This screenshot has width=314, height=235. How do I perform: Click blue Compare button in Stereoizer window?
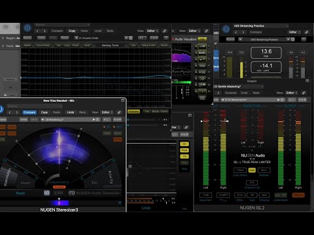pyautogui.click(x=29, y=112)
